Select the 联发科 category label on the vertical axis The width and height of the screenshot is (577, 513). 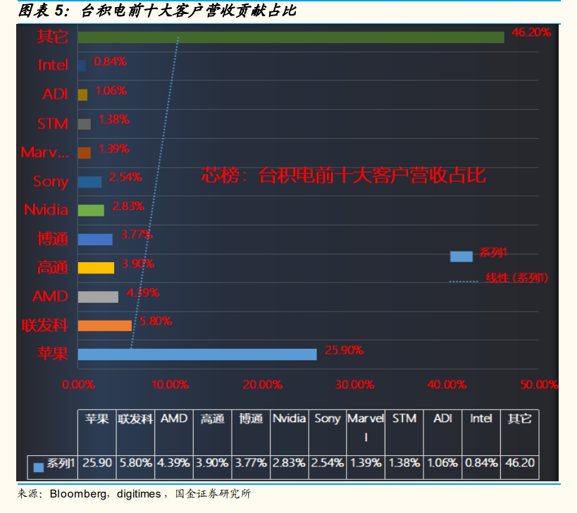(x=44, y=326)
